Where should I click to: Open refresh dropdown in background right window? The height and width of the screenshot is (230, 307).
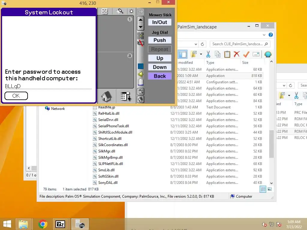[284, 85]
